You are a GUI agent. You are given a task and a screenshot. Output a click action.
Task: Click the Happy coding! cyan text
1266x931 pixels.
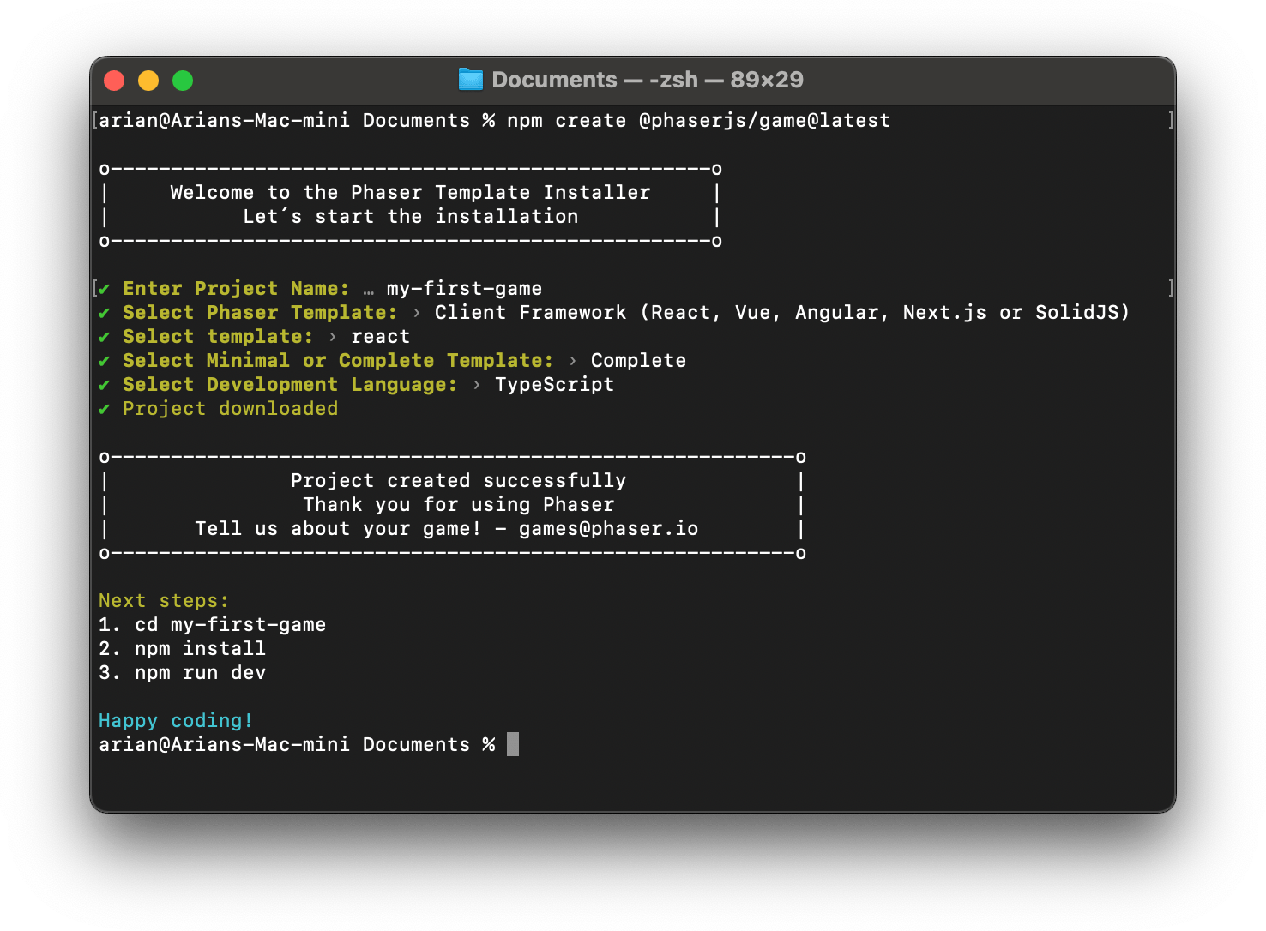pyautogui.click(x=176, y=721)
